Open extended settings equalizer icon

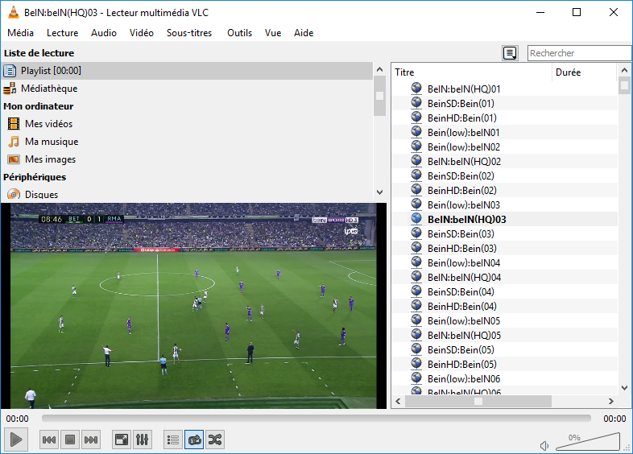coord(142,440)
